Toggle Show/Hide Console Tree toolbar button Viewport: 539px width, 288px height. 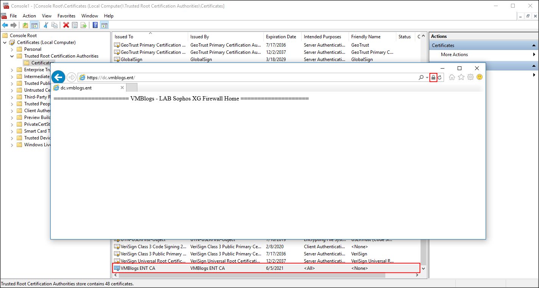point(34,25)
